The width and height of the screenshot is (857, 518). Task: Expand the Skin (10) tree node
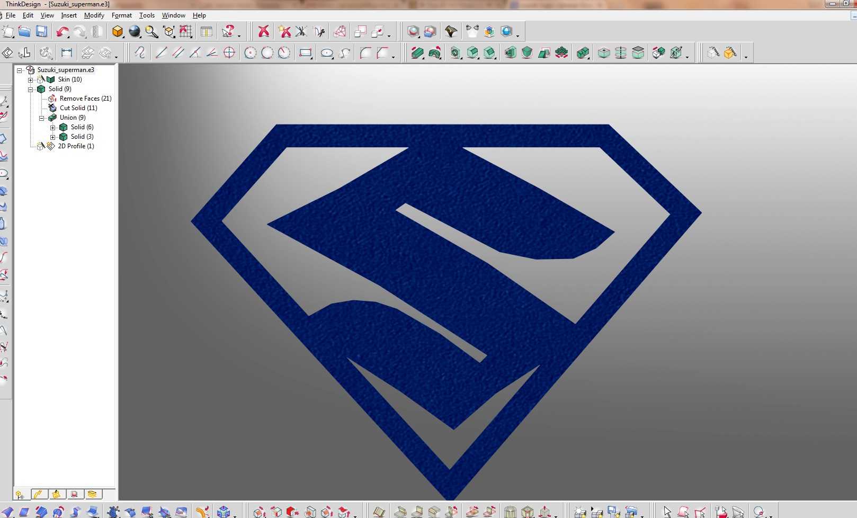(x=31, y=79)
